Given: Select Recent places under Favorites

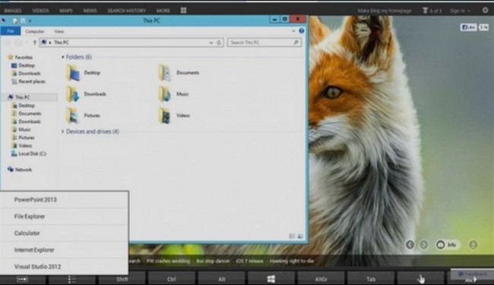Looking at the screenshot, I should (28, 81).
